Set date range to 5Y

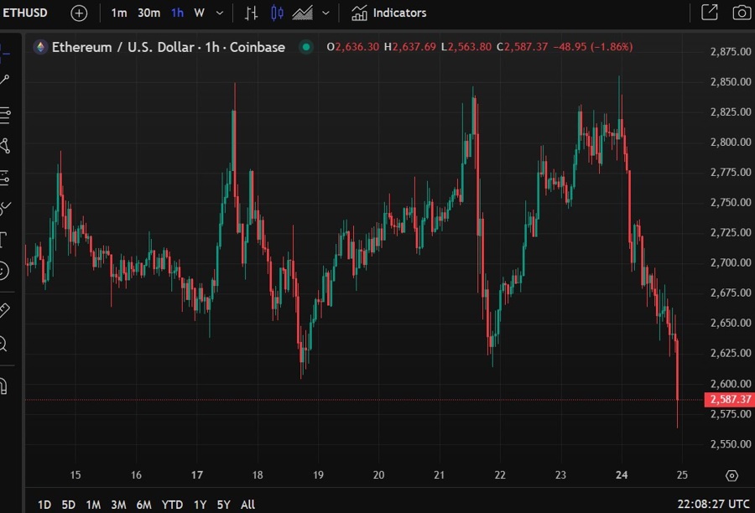(x=223, y=505)
